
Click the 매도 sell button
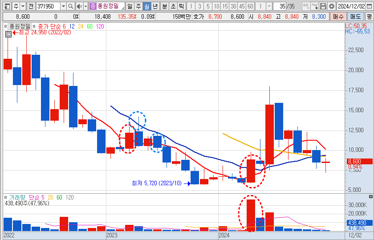pyautogui.click(x=355, y=17)
